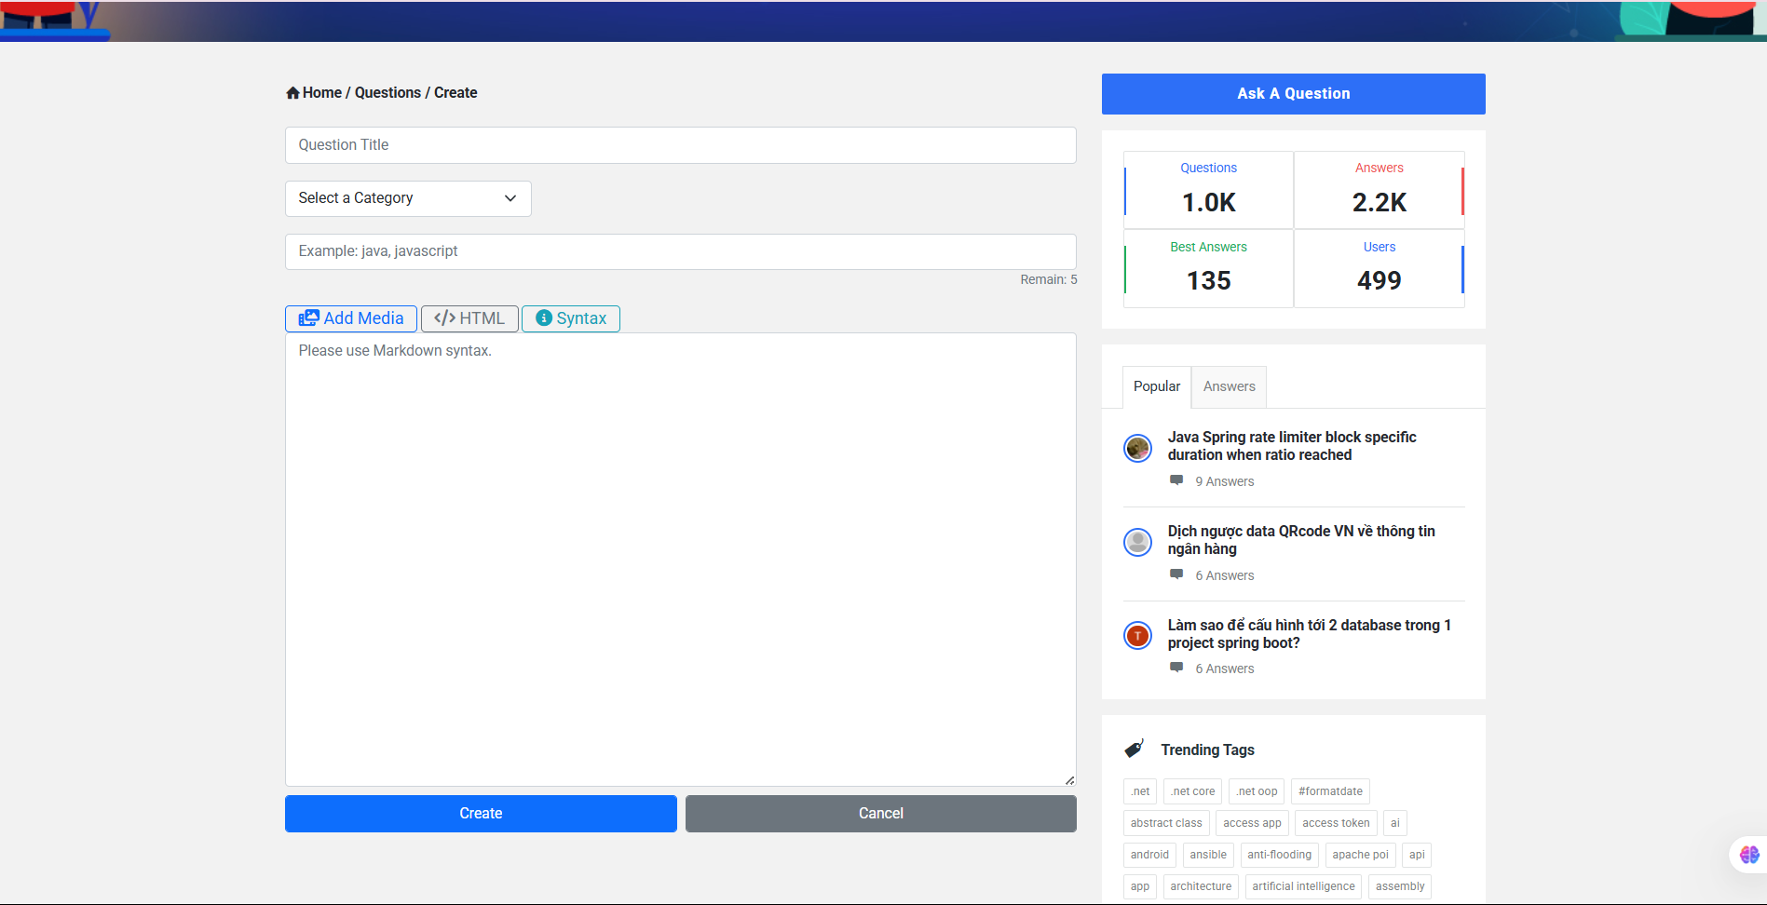The height and width of the screenshot is (905, 1767).
Task: Select the apache poi tag
Action: click(1360, 855)
